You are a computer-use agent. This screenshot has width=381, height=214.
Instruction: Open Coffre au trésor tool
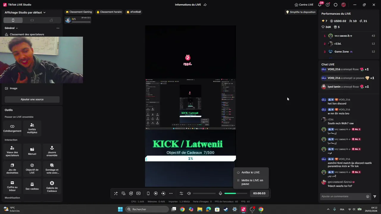pyautogui.click(x=12, y=186)
